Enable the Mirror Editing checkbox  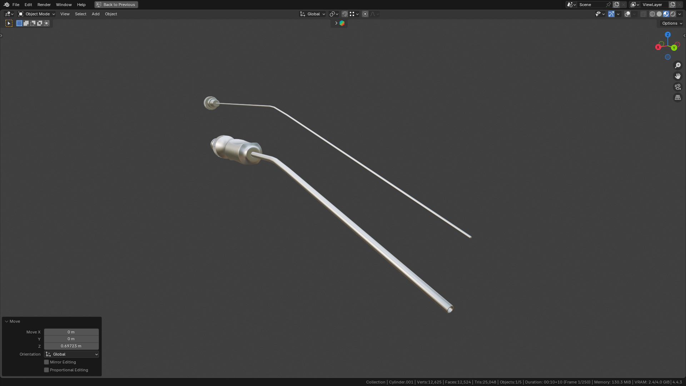click(x=46, y=362)
